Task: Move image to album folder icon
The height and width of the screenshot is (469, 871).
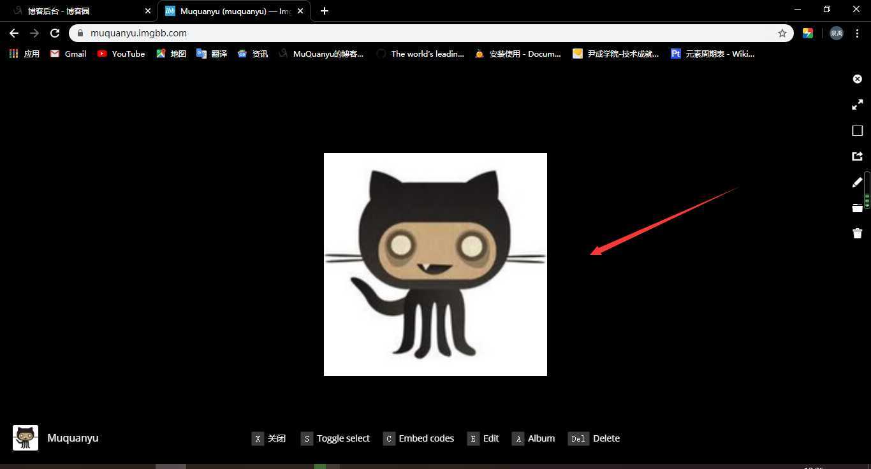Action: coord(858,208)
